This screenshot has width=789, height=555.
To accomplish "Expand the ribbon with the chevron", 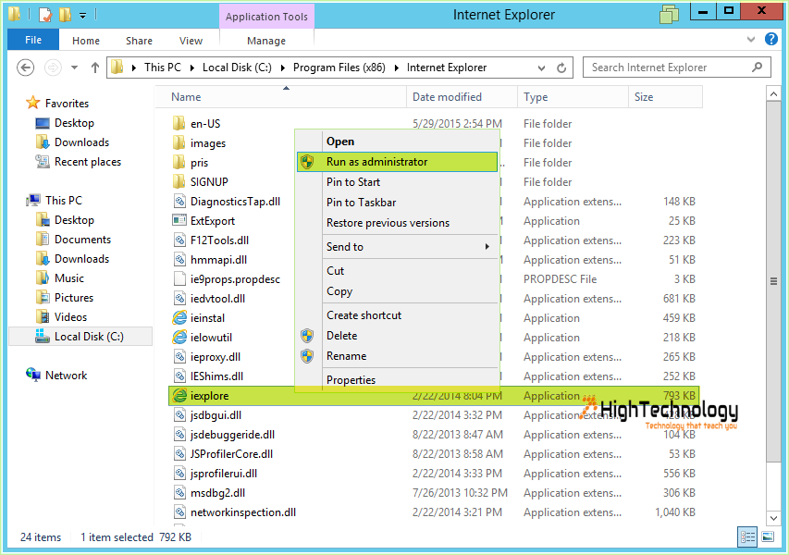I will click(x=751, y=39).
